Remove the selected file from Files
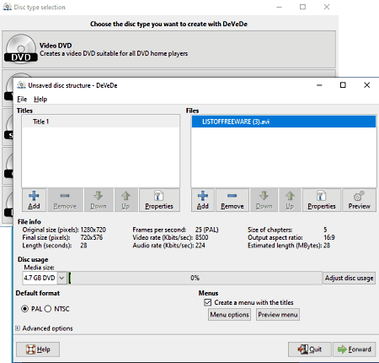Viewport: 379px width, 363px height. tap(232, 200)
